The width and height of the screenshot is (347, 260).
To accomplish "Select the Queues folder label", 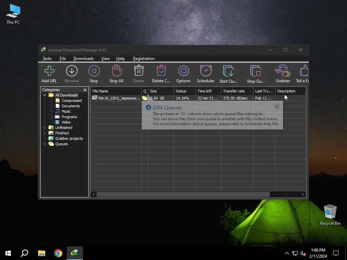I will [x=62, y=144].
